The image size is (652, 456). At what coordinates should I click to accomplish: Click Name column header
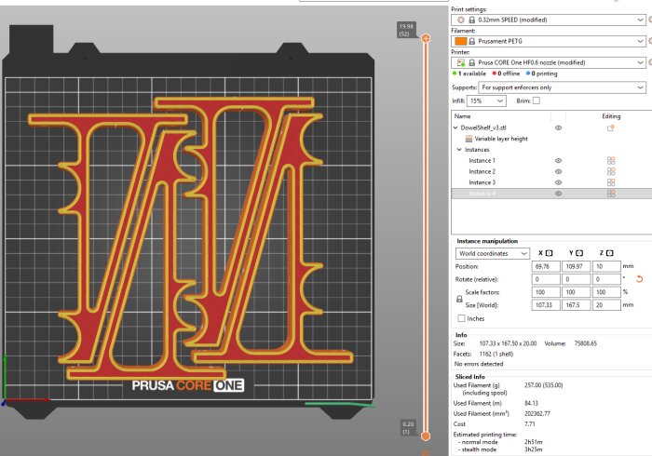pos(462,116)
